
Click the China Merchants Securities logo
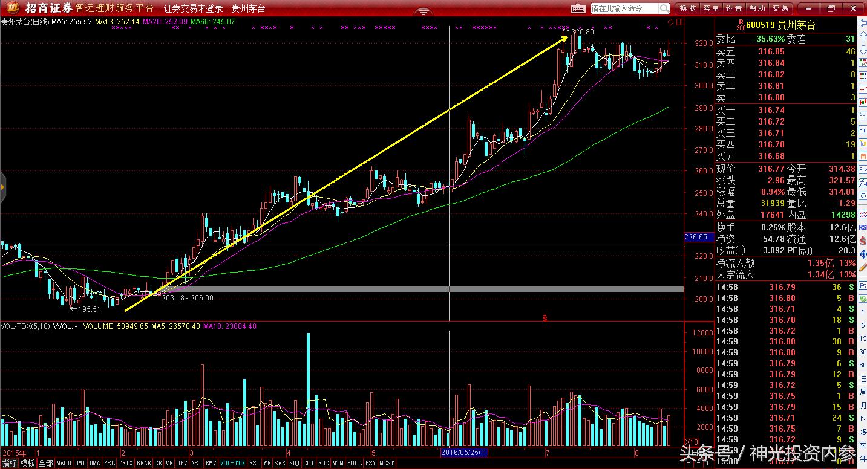pos(40,8)
